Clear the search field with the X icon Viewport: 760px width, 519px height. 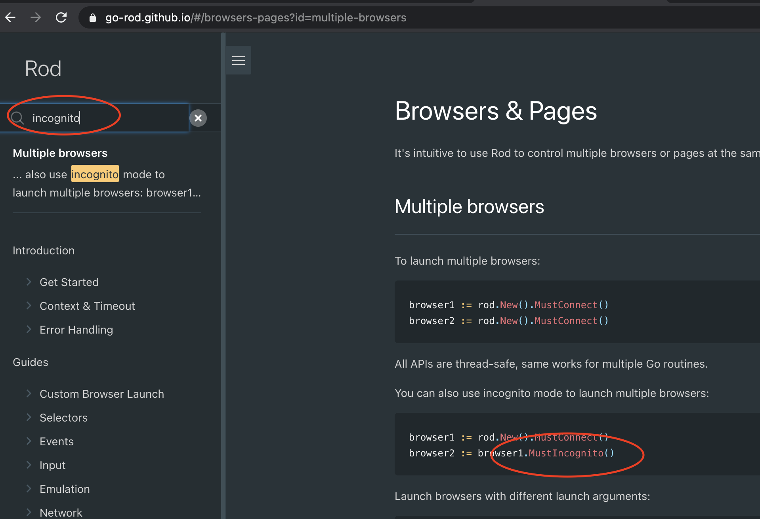[x=198, y=118]
